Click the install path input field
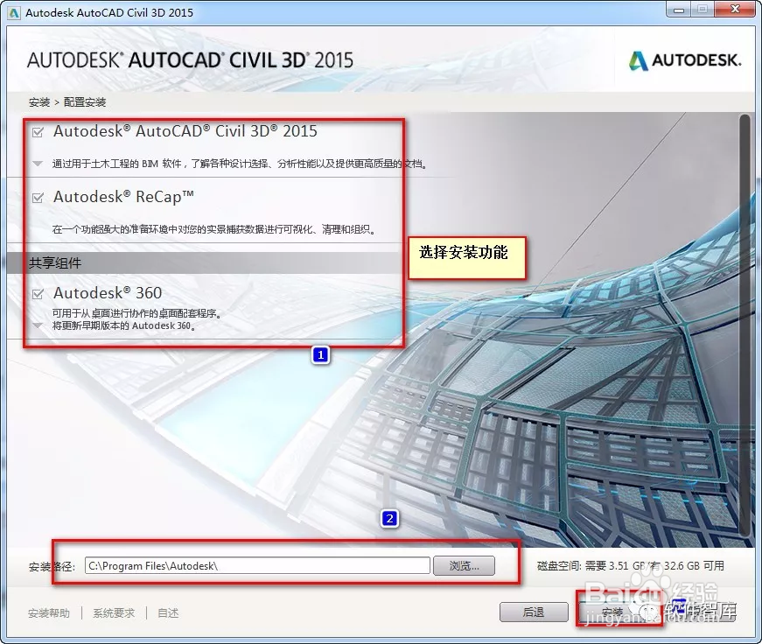The image size is (762, 644). point(257,566)
